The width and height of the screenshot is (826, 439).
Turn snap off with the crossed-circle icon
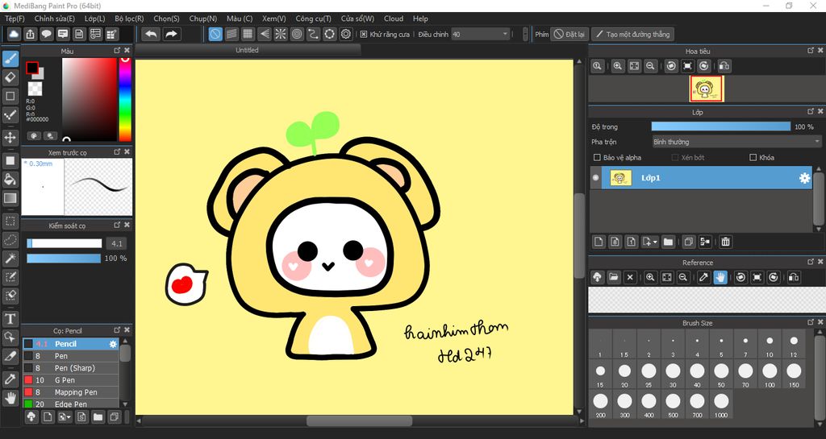coord(215,34)
